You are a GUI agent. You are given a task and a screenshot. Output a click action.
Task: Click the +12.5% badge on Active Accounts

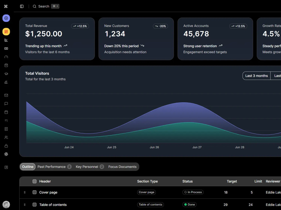point(238,26)
